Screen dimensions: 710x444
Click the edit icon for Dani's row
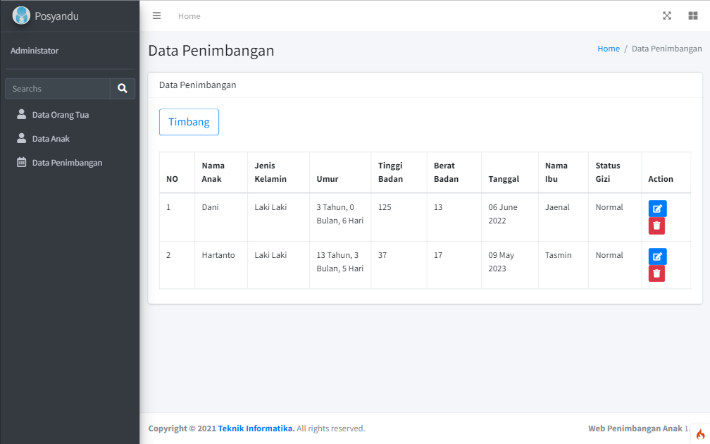point(657,209)
